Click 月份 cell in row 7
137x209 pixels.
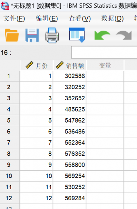click(36, 142)
